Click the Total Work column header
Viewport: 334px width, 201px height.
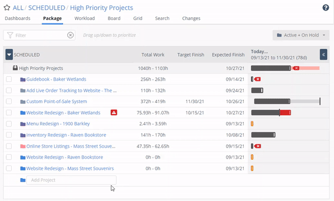pyautogui.click(x=153, y=55)
